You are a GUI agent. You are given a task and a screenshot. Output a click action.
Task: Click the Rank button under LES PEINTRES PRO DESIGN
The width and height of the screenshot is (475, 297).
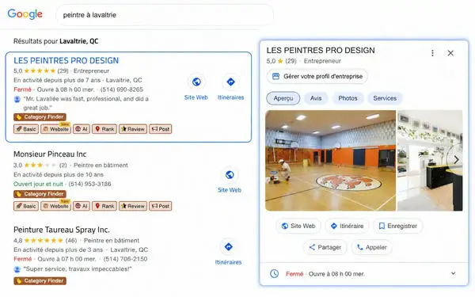pos(104,129)
